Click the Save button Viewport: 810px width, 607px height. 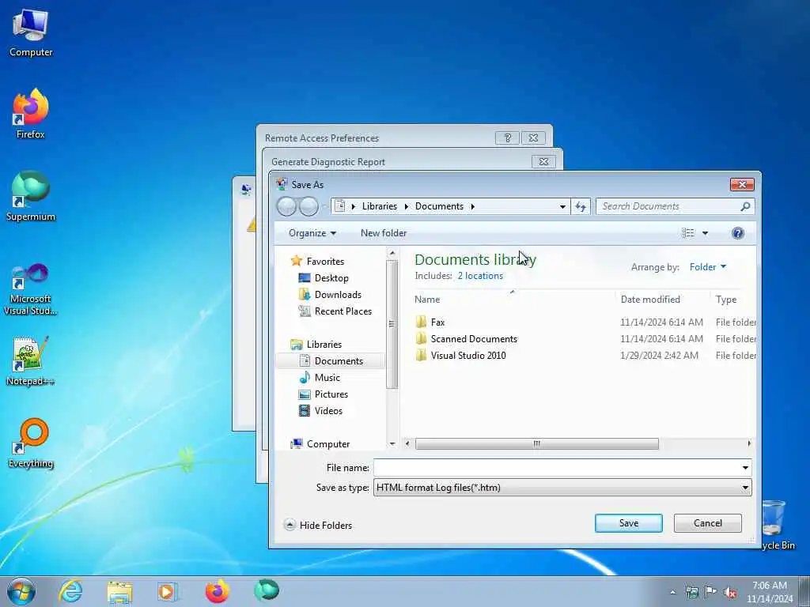(629, 523)
